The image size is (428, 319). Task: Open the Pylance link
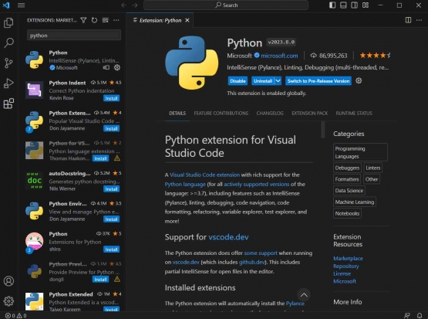[295, 304]
